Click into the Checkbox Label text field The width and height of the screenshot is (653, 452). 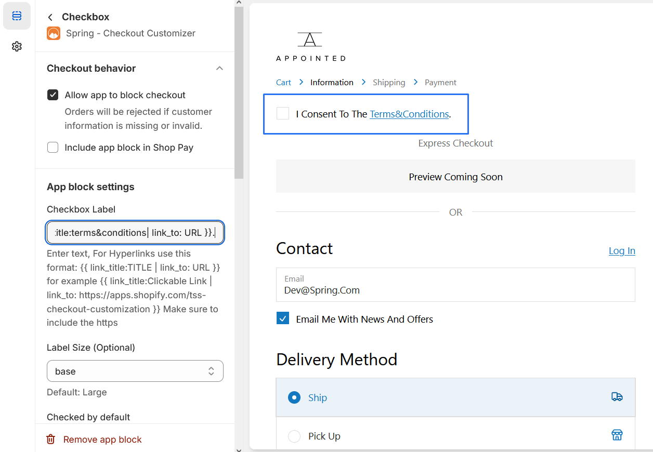click(x=135, y=233)
